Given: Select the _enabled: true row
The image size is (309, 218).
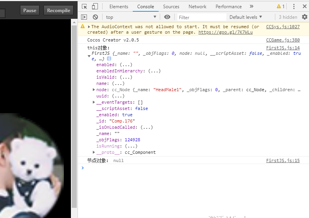Looking at the screenshot, I should point(114,115).
